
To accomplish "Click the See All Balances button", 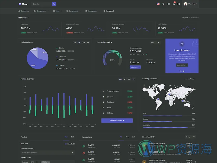I will pos(117,120).
